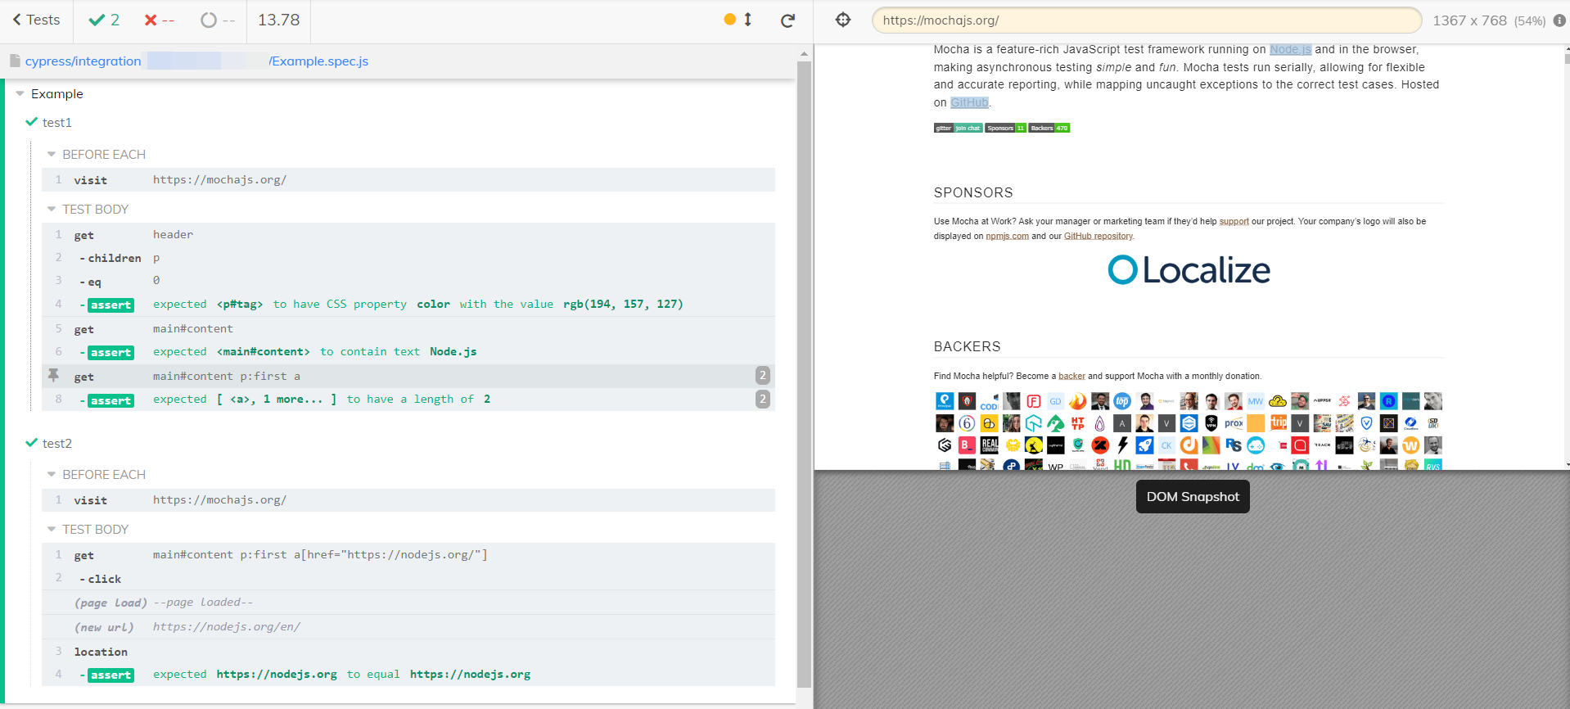The height and width of the screenshot is (709, 1570).
Task: Collapse test2 TEST BODY section
Action: (x=88, y=530)
